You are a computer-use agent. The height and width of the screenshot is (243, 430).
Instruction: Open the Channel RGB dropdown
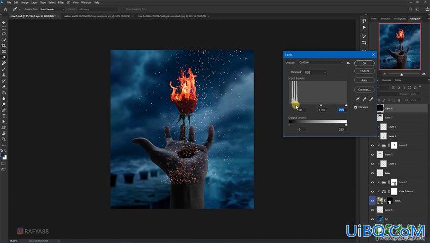coord(315,72)
